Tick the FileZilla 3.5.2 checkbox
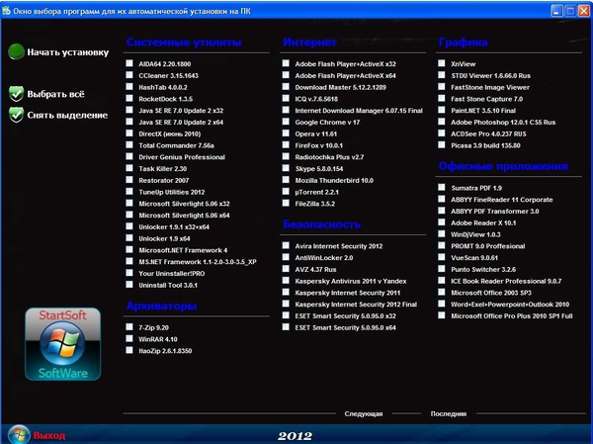The height and width of the screenshot is (444, 593). coord(286,204)
